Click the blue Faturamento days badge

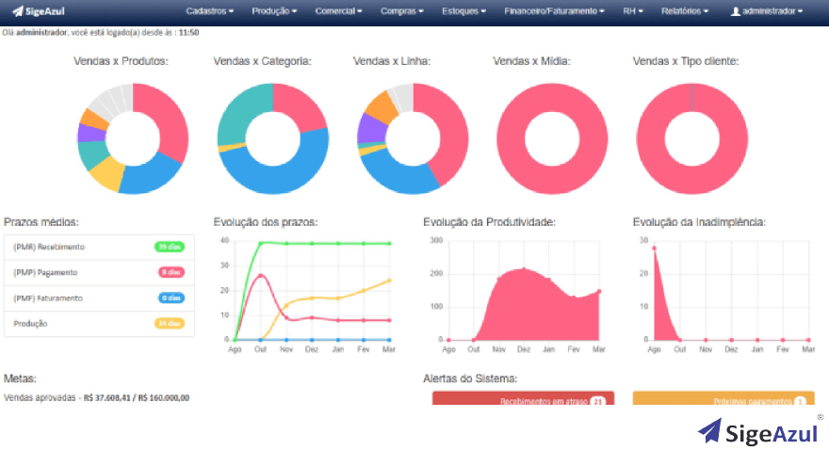click(x=171, y=297)
